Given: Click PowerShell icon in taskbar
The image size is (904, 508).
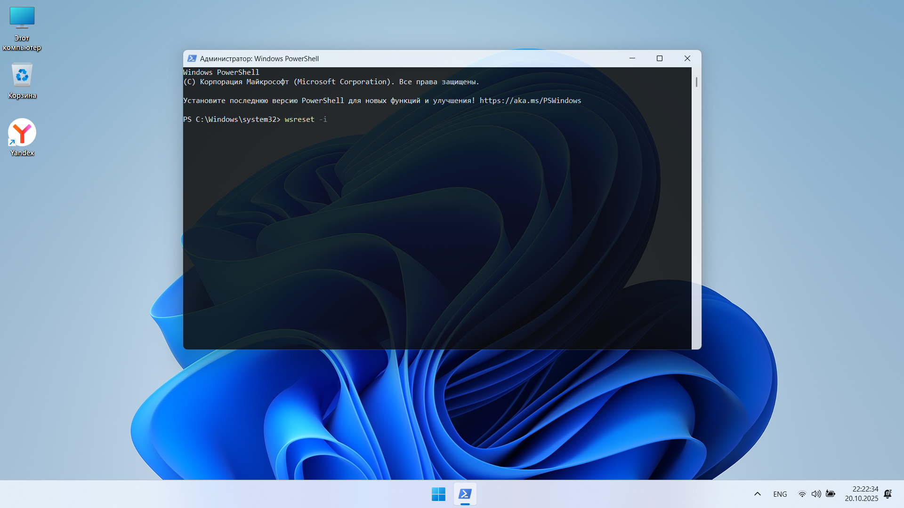Looking at the screenshot, I should pyautogui.click(x=465, y=494).
